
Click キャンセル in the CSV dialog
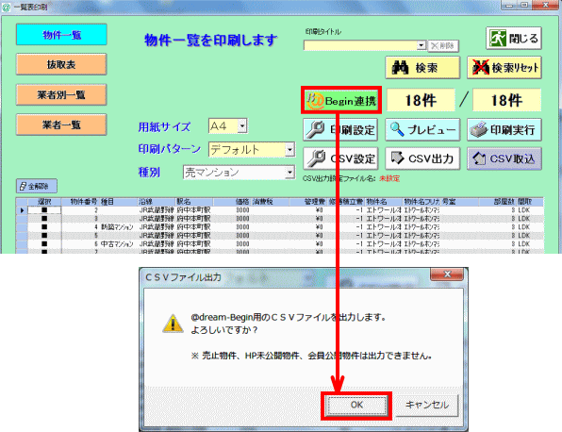pyautogui.click(x=427, y=406)
